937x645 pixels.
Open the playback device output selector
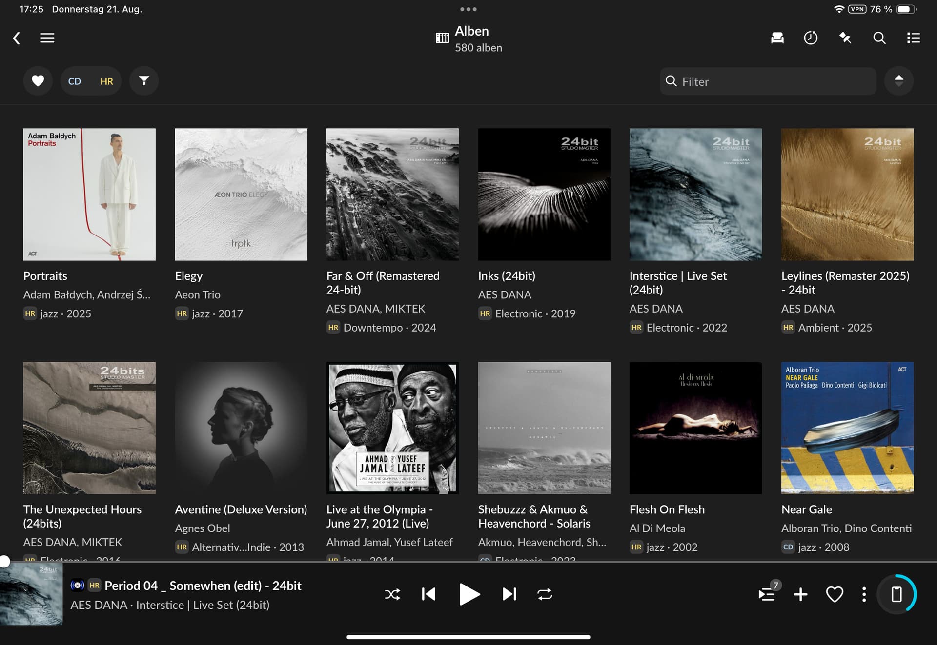click(896, 594)
